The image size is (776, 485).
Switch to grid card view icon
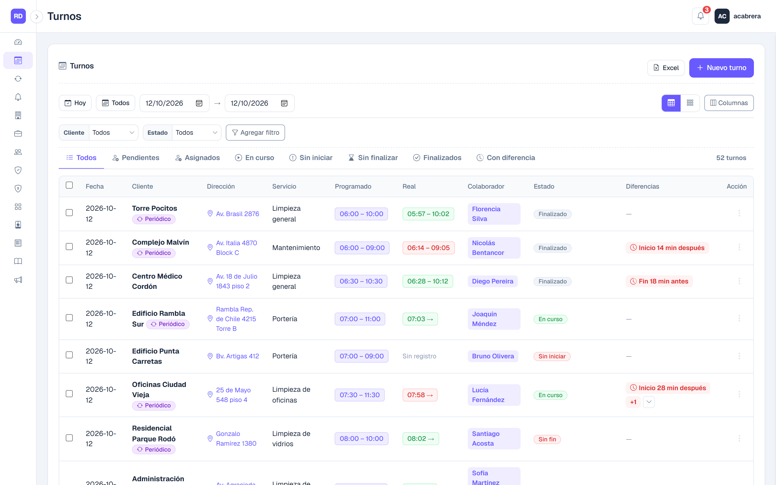click(690, 103)
